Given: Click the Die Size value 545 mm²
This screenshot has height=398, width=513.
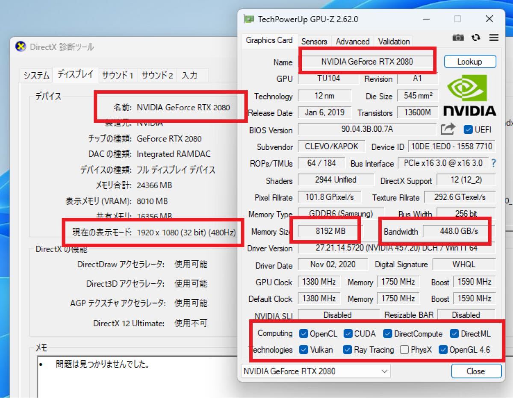Looking at the screenshot, I should [x=418, y=96].
